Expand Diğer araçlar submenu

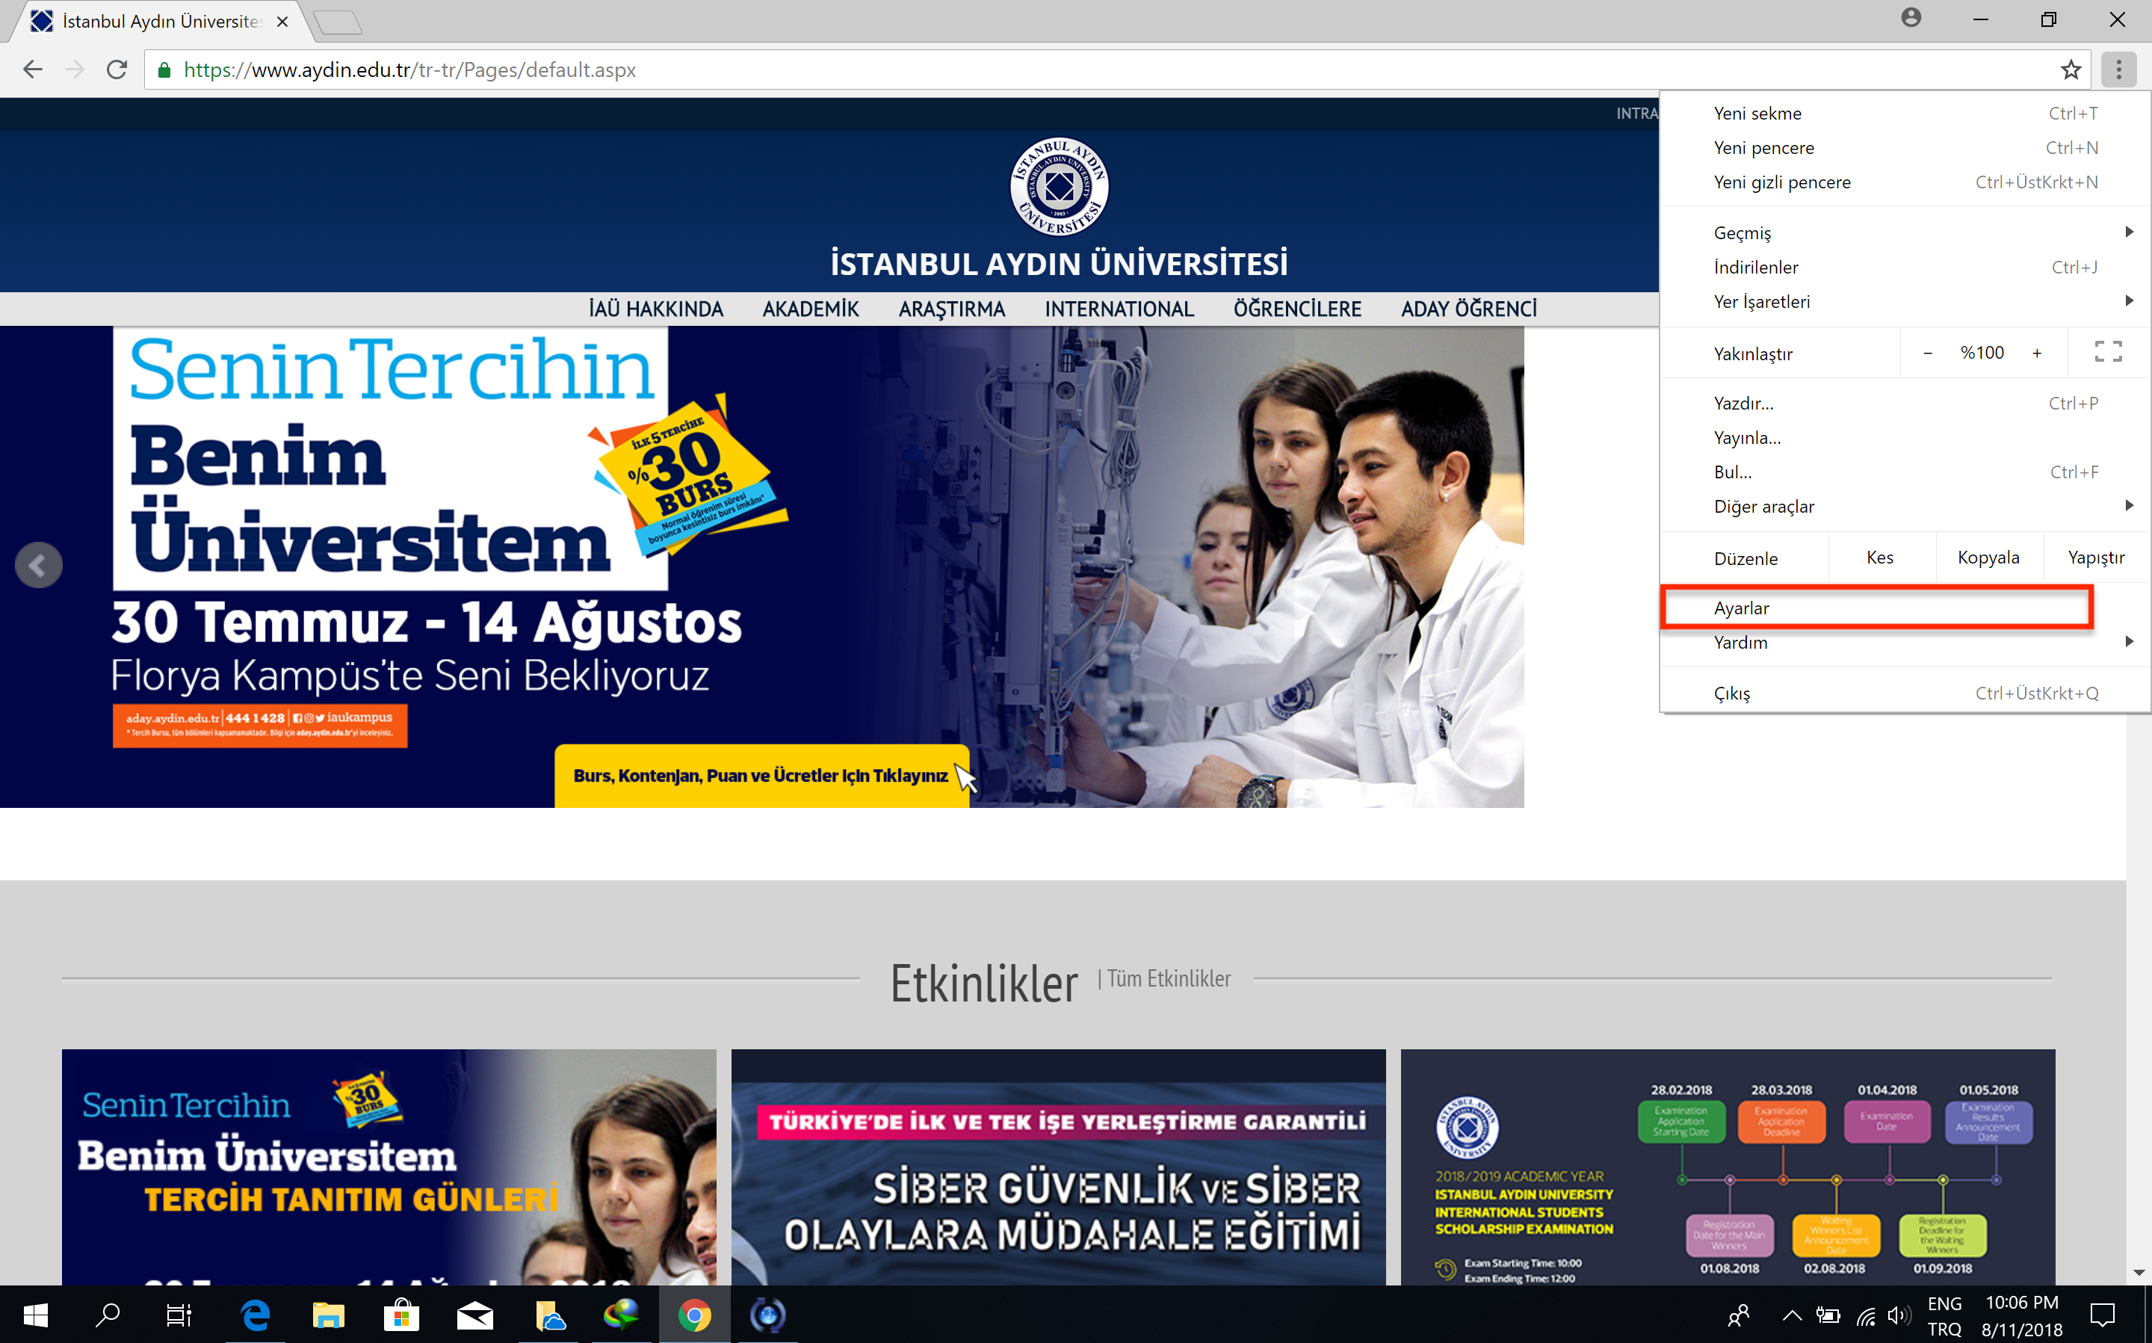coord(1905,506)
